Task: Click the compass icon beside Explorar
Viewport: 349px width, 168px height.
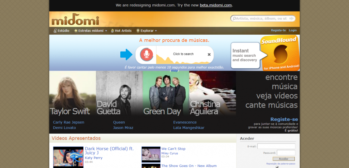Action: (138, 31)
